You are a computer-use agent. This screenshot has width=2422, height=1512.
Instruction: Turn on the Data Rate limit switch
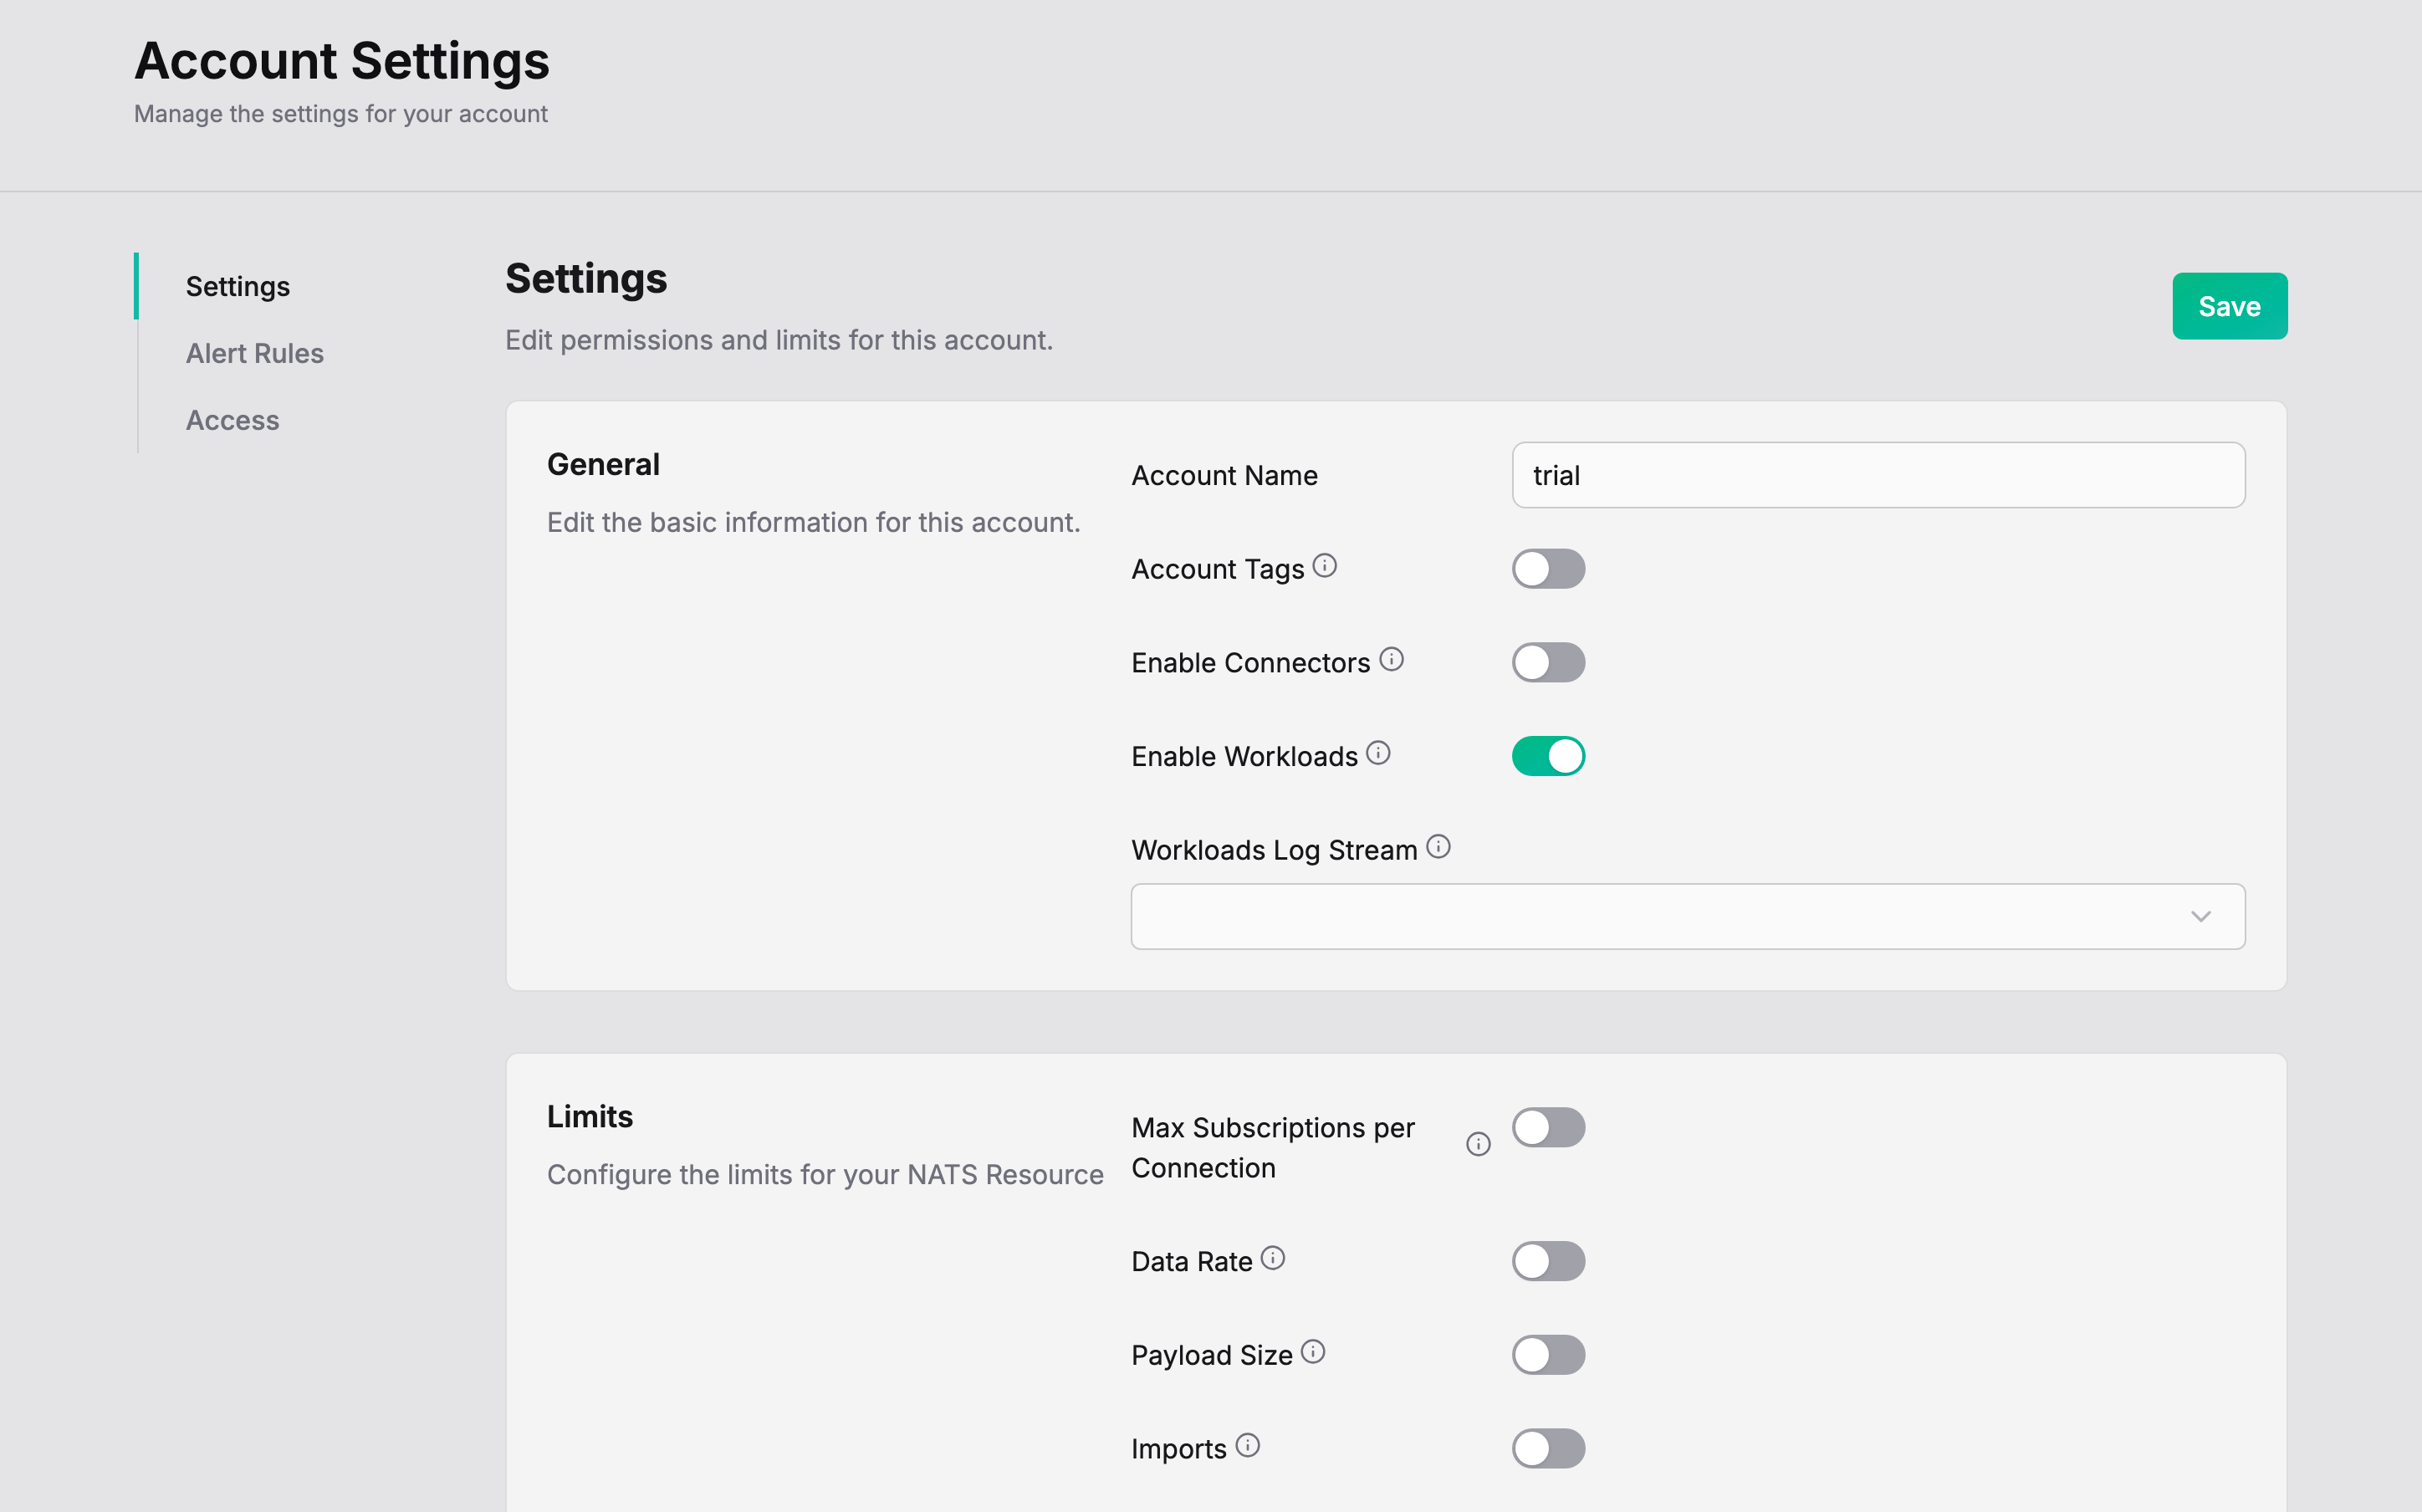[1548, 1261]
